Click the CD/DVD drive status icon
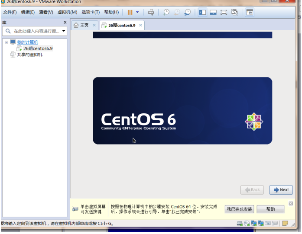 coord(247,224)
